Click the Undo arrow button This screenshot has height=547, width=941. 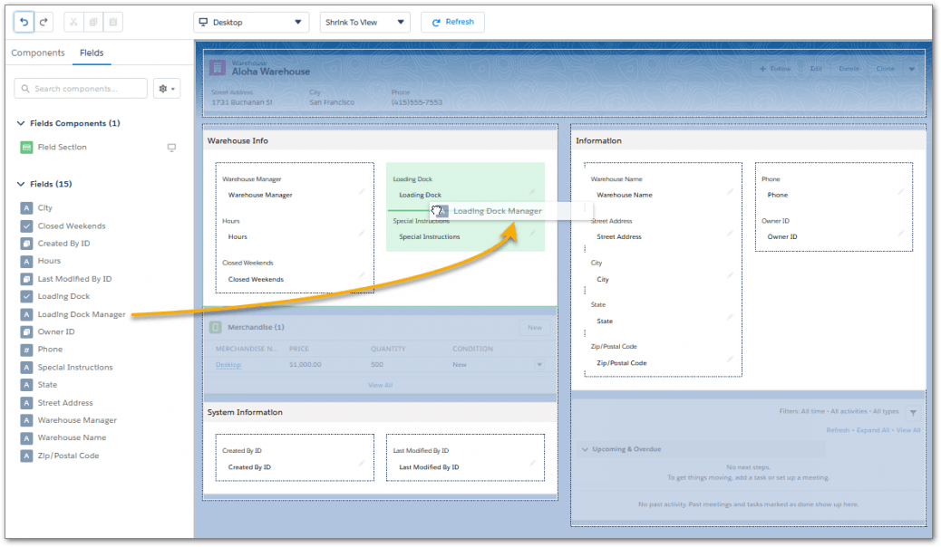pyautogui.click(x=24, y=23)
